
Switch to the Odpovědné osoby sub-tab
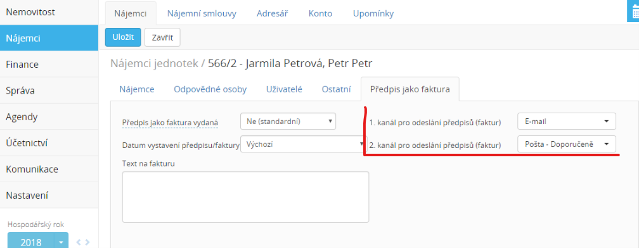pos(210,89)
